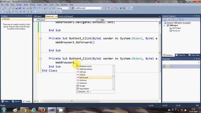Click the Save All icon
Viewport: 201px width, 113px height.
coord(19,8)
